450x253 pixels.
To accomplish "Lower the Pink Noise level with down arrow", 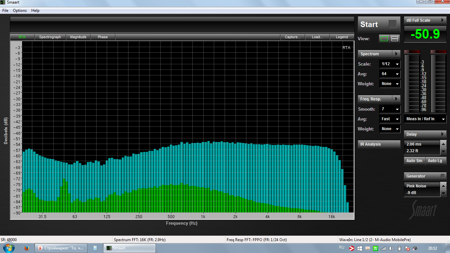I will pos(443,193).
